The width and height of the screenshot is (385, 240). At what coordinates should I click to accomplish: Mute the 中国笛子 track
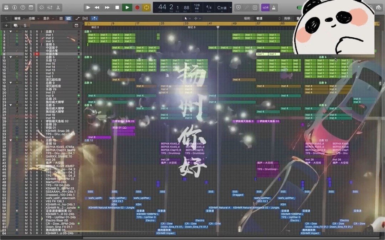click(x=26, y=47)
